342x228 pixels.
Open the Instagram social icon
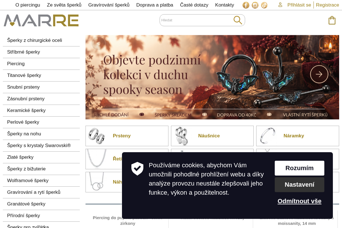[x=255, y=5]
